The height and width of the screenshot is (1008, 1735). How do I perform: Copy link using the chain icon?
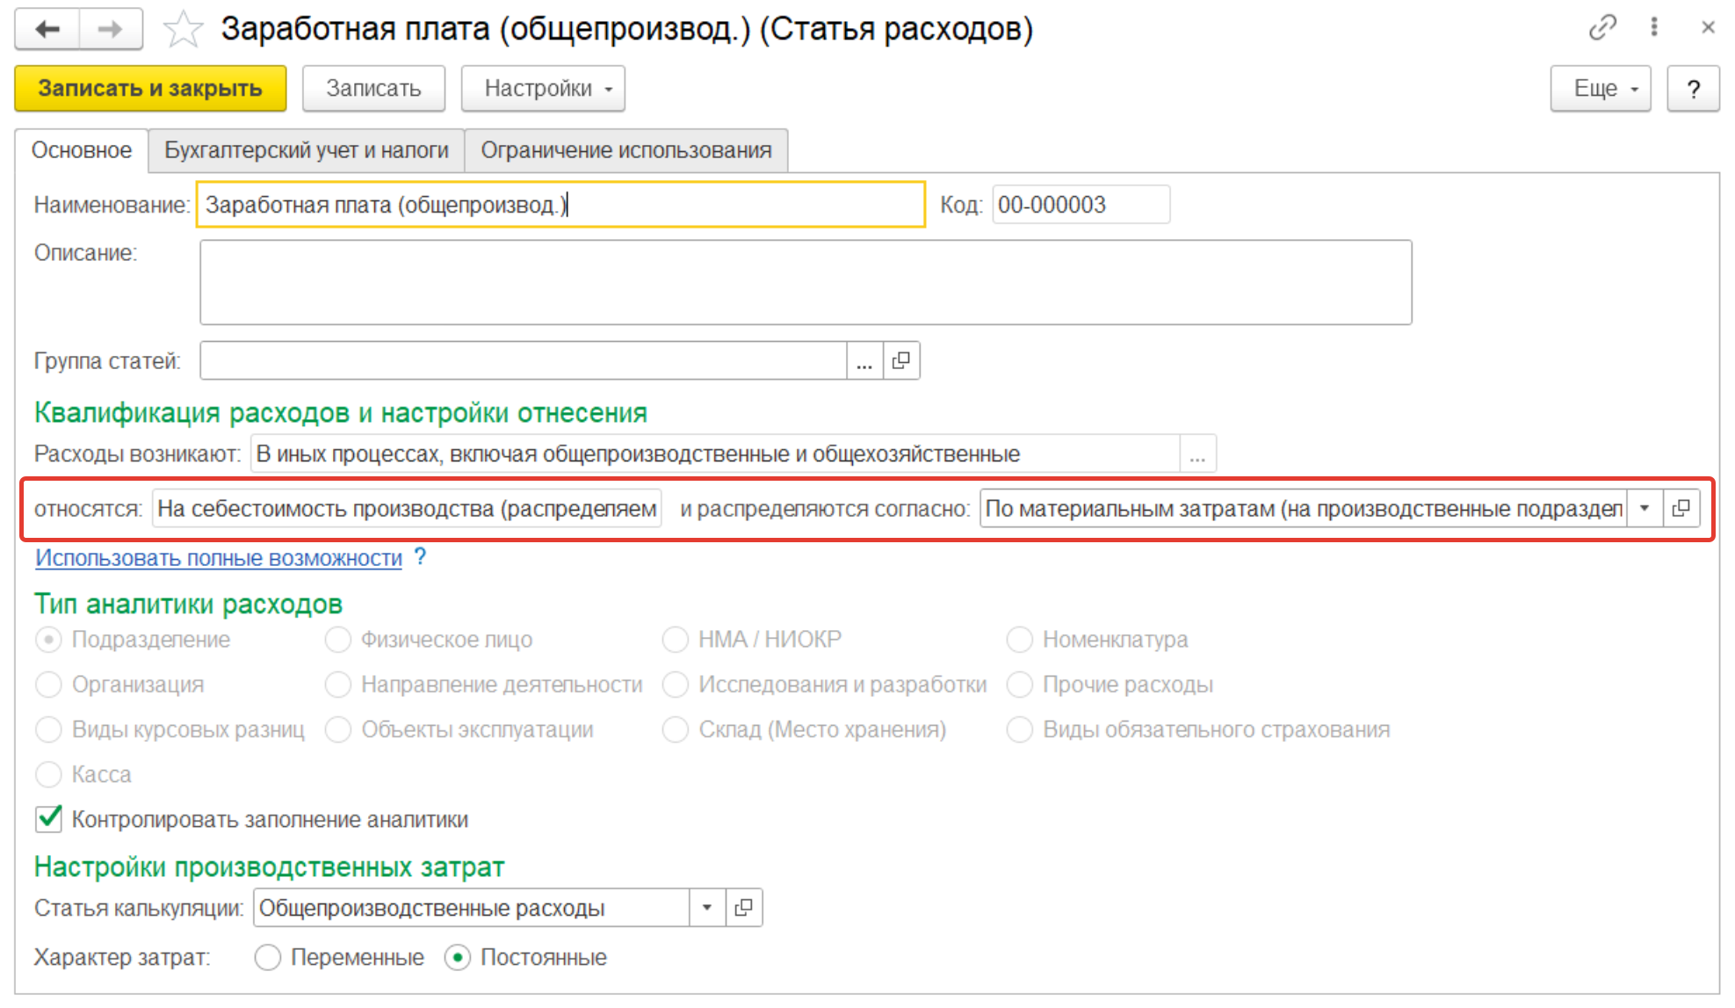click(x=1601, y=28)
